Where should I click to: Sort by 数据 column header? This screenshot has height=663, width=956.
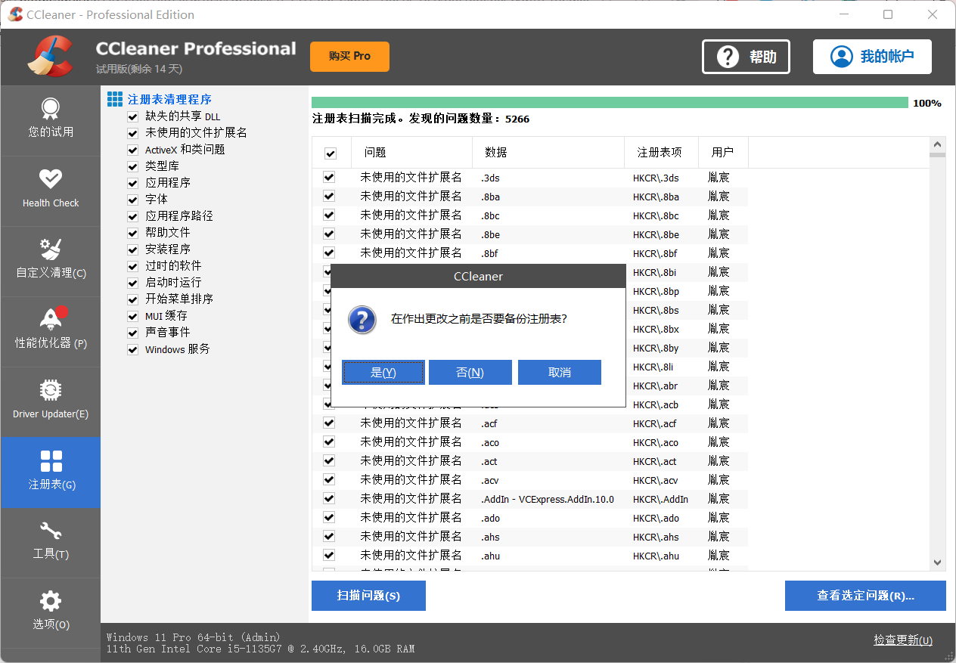pos(548,153)
